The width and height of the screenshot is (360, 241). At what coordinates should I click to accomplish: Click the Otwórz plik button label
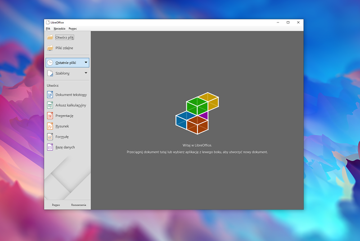[64, 37]
